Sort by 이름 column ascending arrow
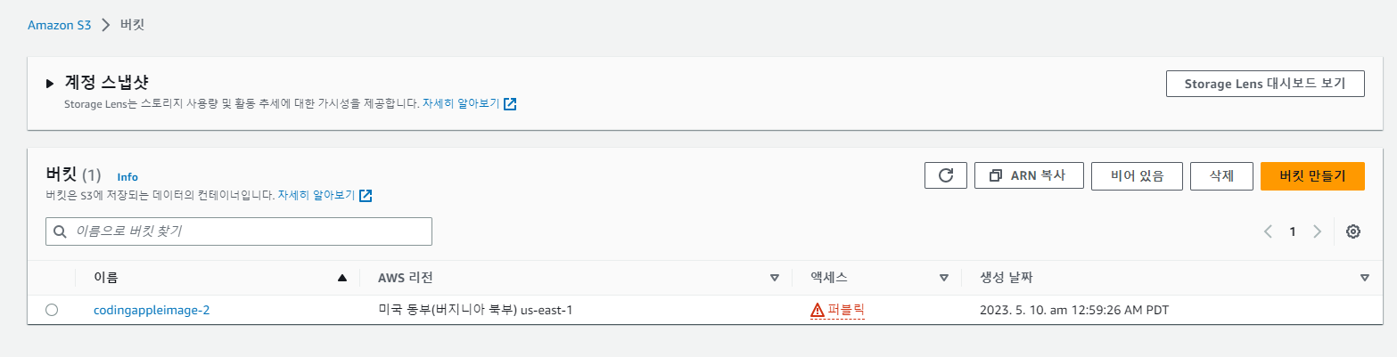This screenshot has height=357, width=1397. coord(341,278)
